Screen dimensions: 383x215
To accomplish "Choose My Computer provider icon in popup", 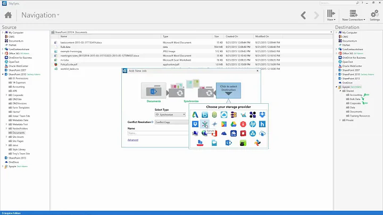I will pyautogui.click(x=195, y=134).
